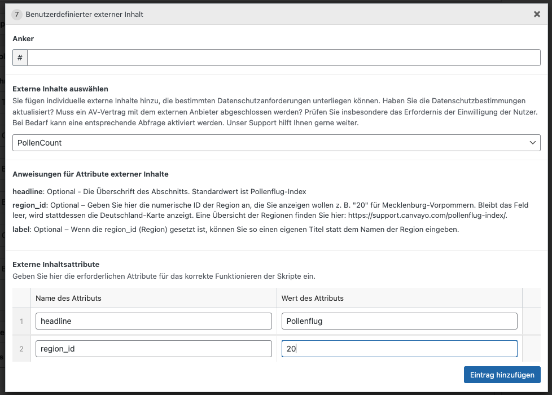Click the value field containing 20
The width and height of the screenshot is (552, 395).
(x=399, y=349)
